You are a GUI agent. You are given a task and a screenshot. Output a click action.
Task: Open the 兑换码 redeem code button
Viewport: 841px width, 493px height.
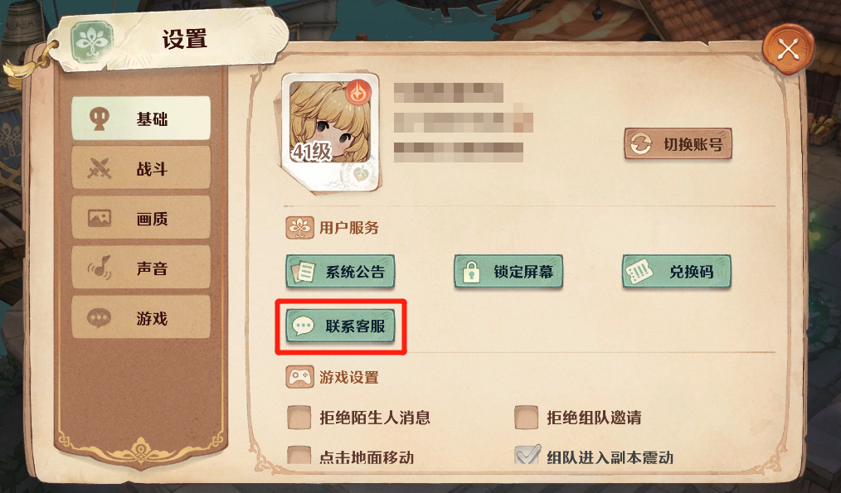click(677, 272)
